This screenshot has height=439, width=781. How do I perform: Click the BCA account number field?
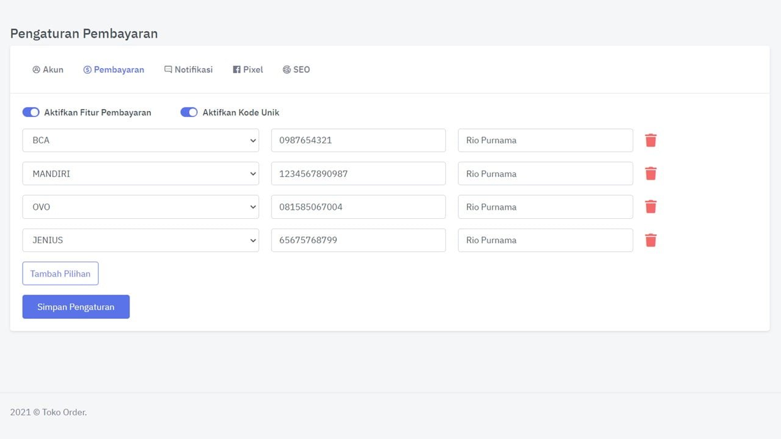358,140
